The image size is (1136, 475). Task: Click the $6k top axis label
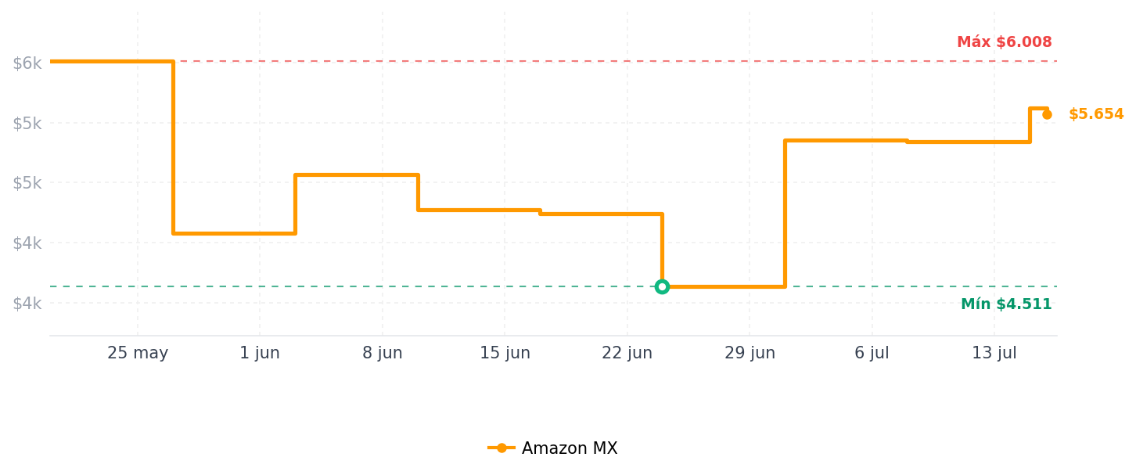(x=27, y=63)
